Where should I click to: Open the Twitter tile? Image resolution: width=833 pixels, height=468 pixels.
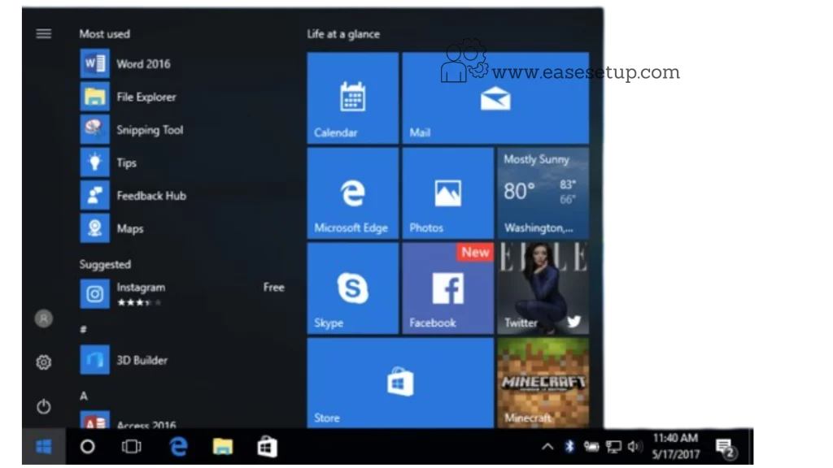tap(543, 288)
